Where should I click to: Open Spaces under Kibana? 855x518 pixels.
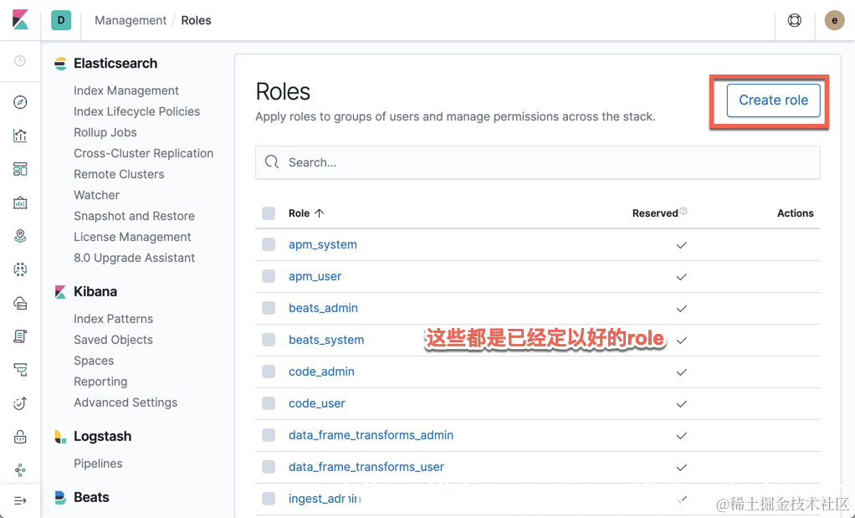94,361
